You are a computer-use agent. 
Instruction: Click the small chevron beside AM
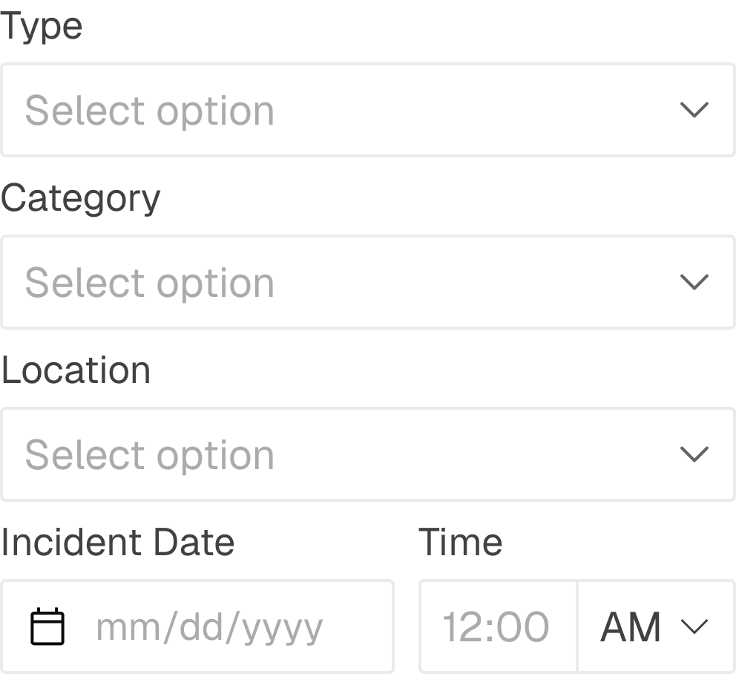tap(694, 626)
